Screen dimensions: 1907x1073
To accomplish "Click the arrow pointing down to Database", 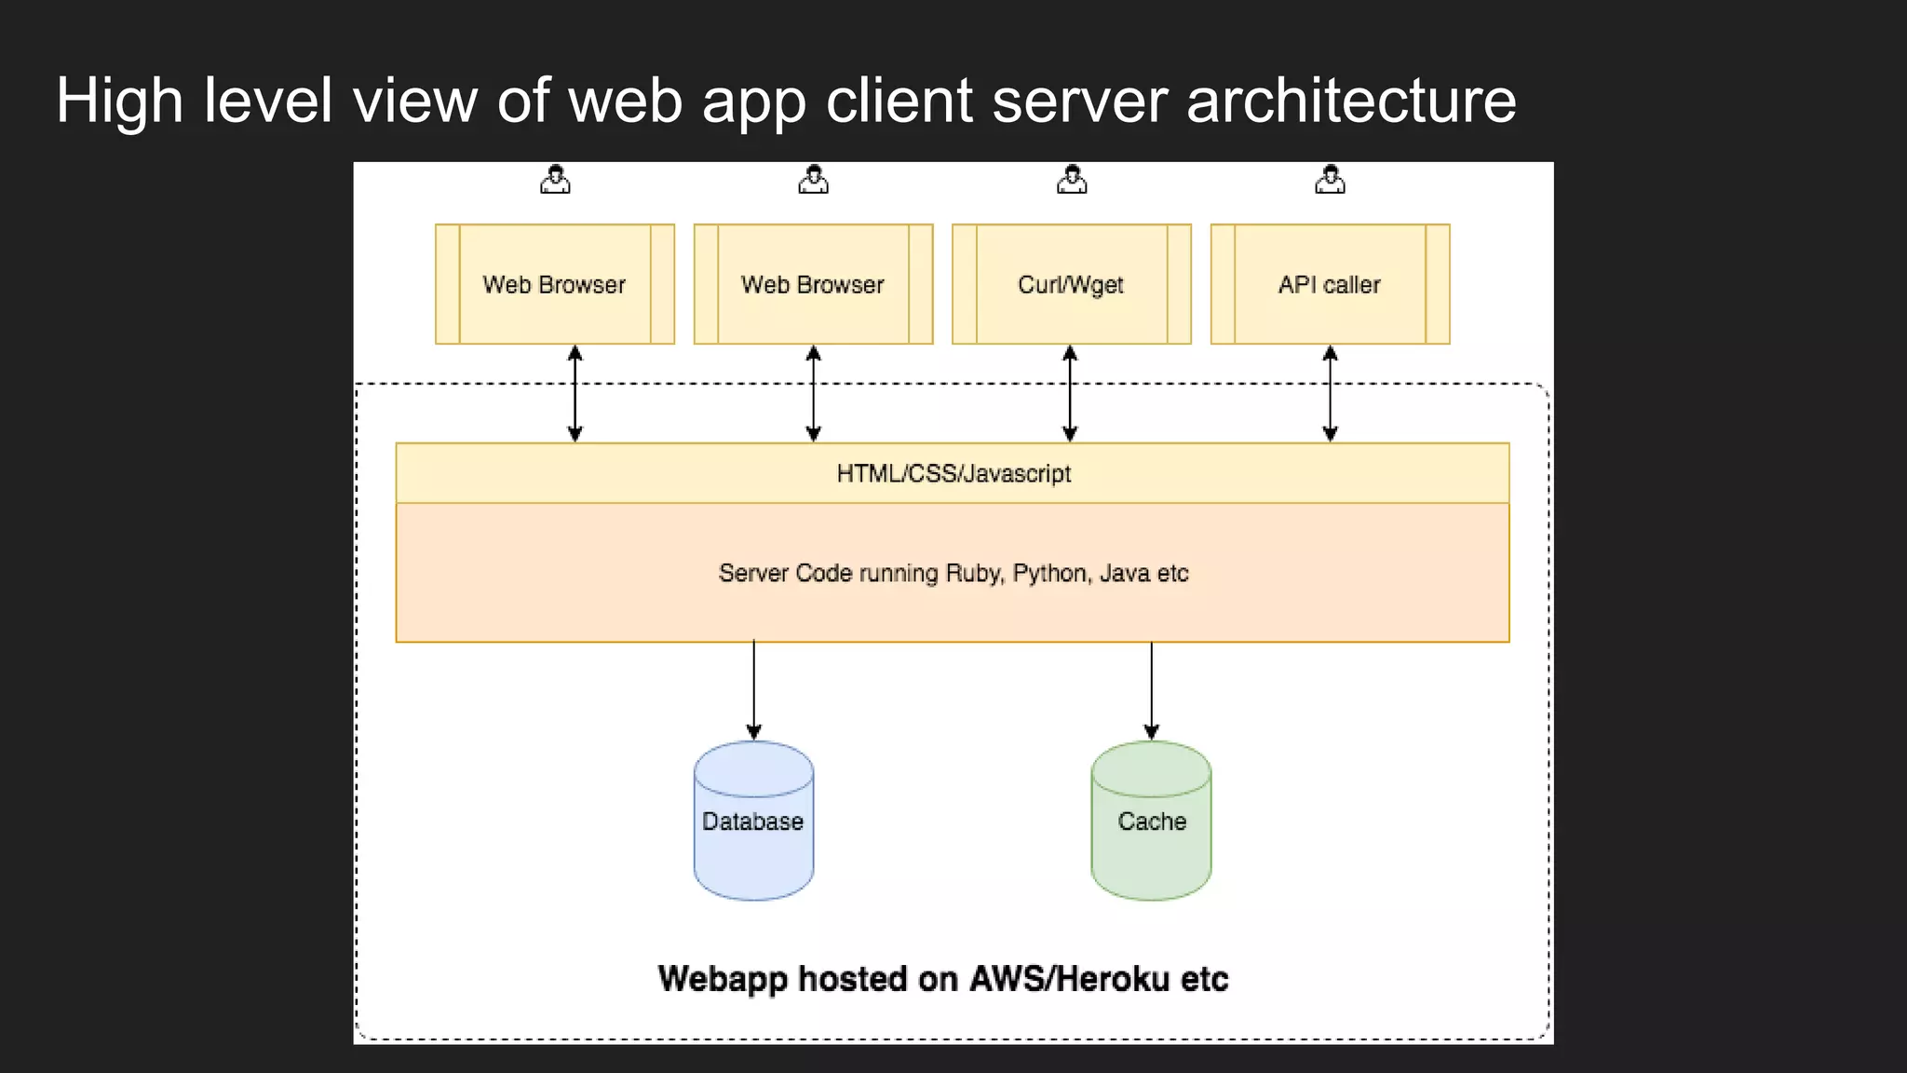I will pos(753,690).
